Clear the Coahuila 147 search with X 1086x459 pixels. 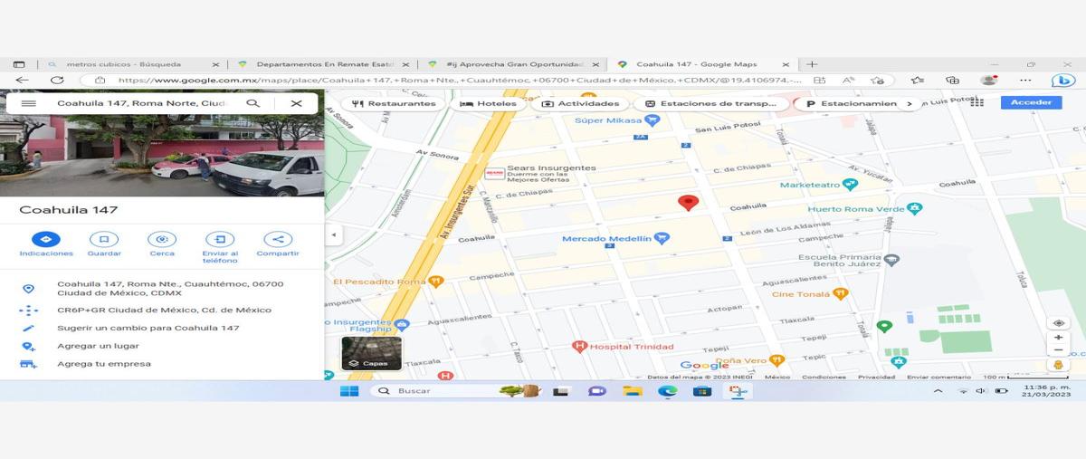296,103
